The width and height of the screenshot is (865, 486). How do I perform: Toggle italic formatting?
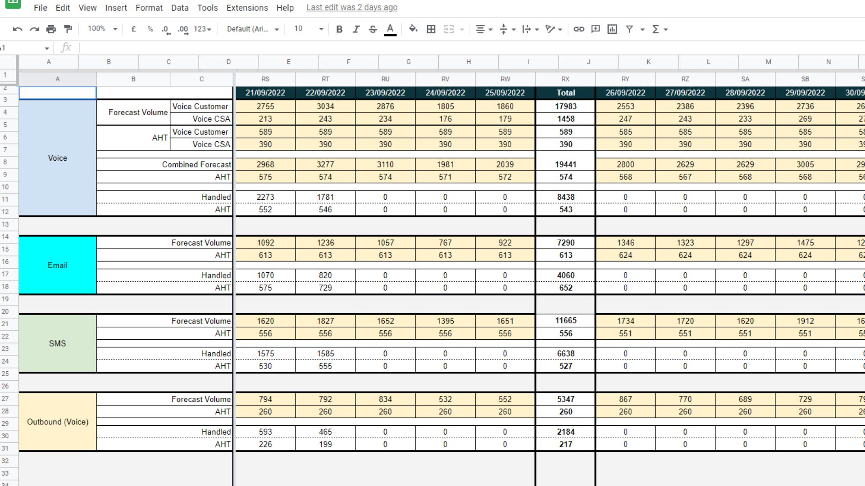356,29
